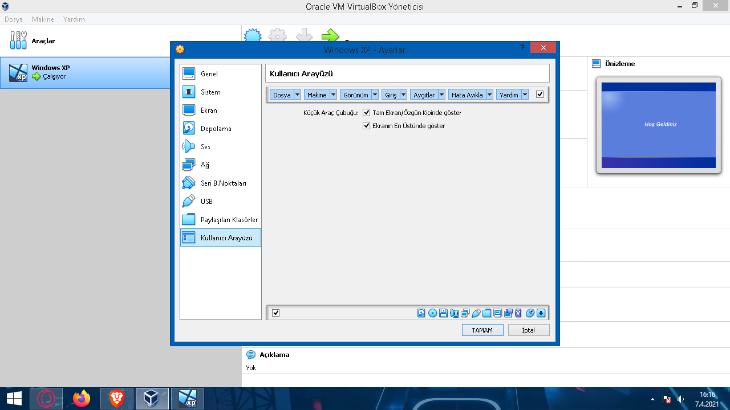Click the Audio indicator icon in status bar editor
730x410 pixels.
click(455, 313)
